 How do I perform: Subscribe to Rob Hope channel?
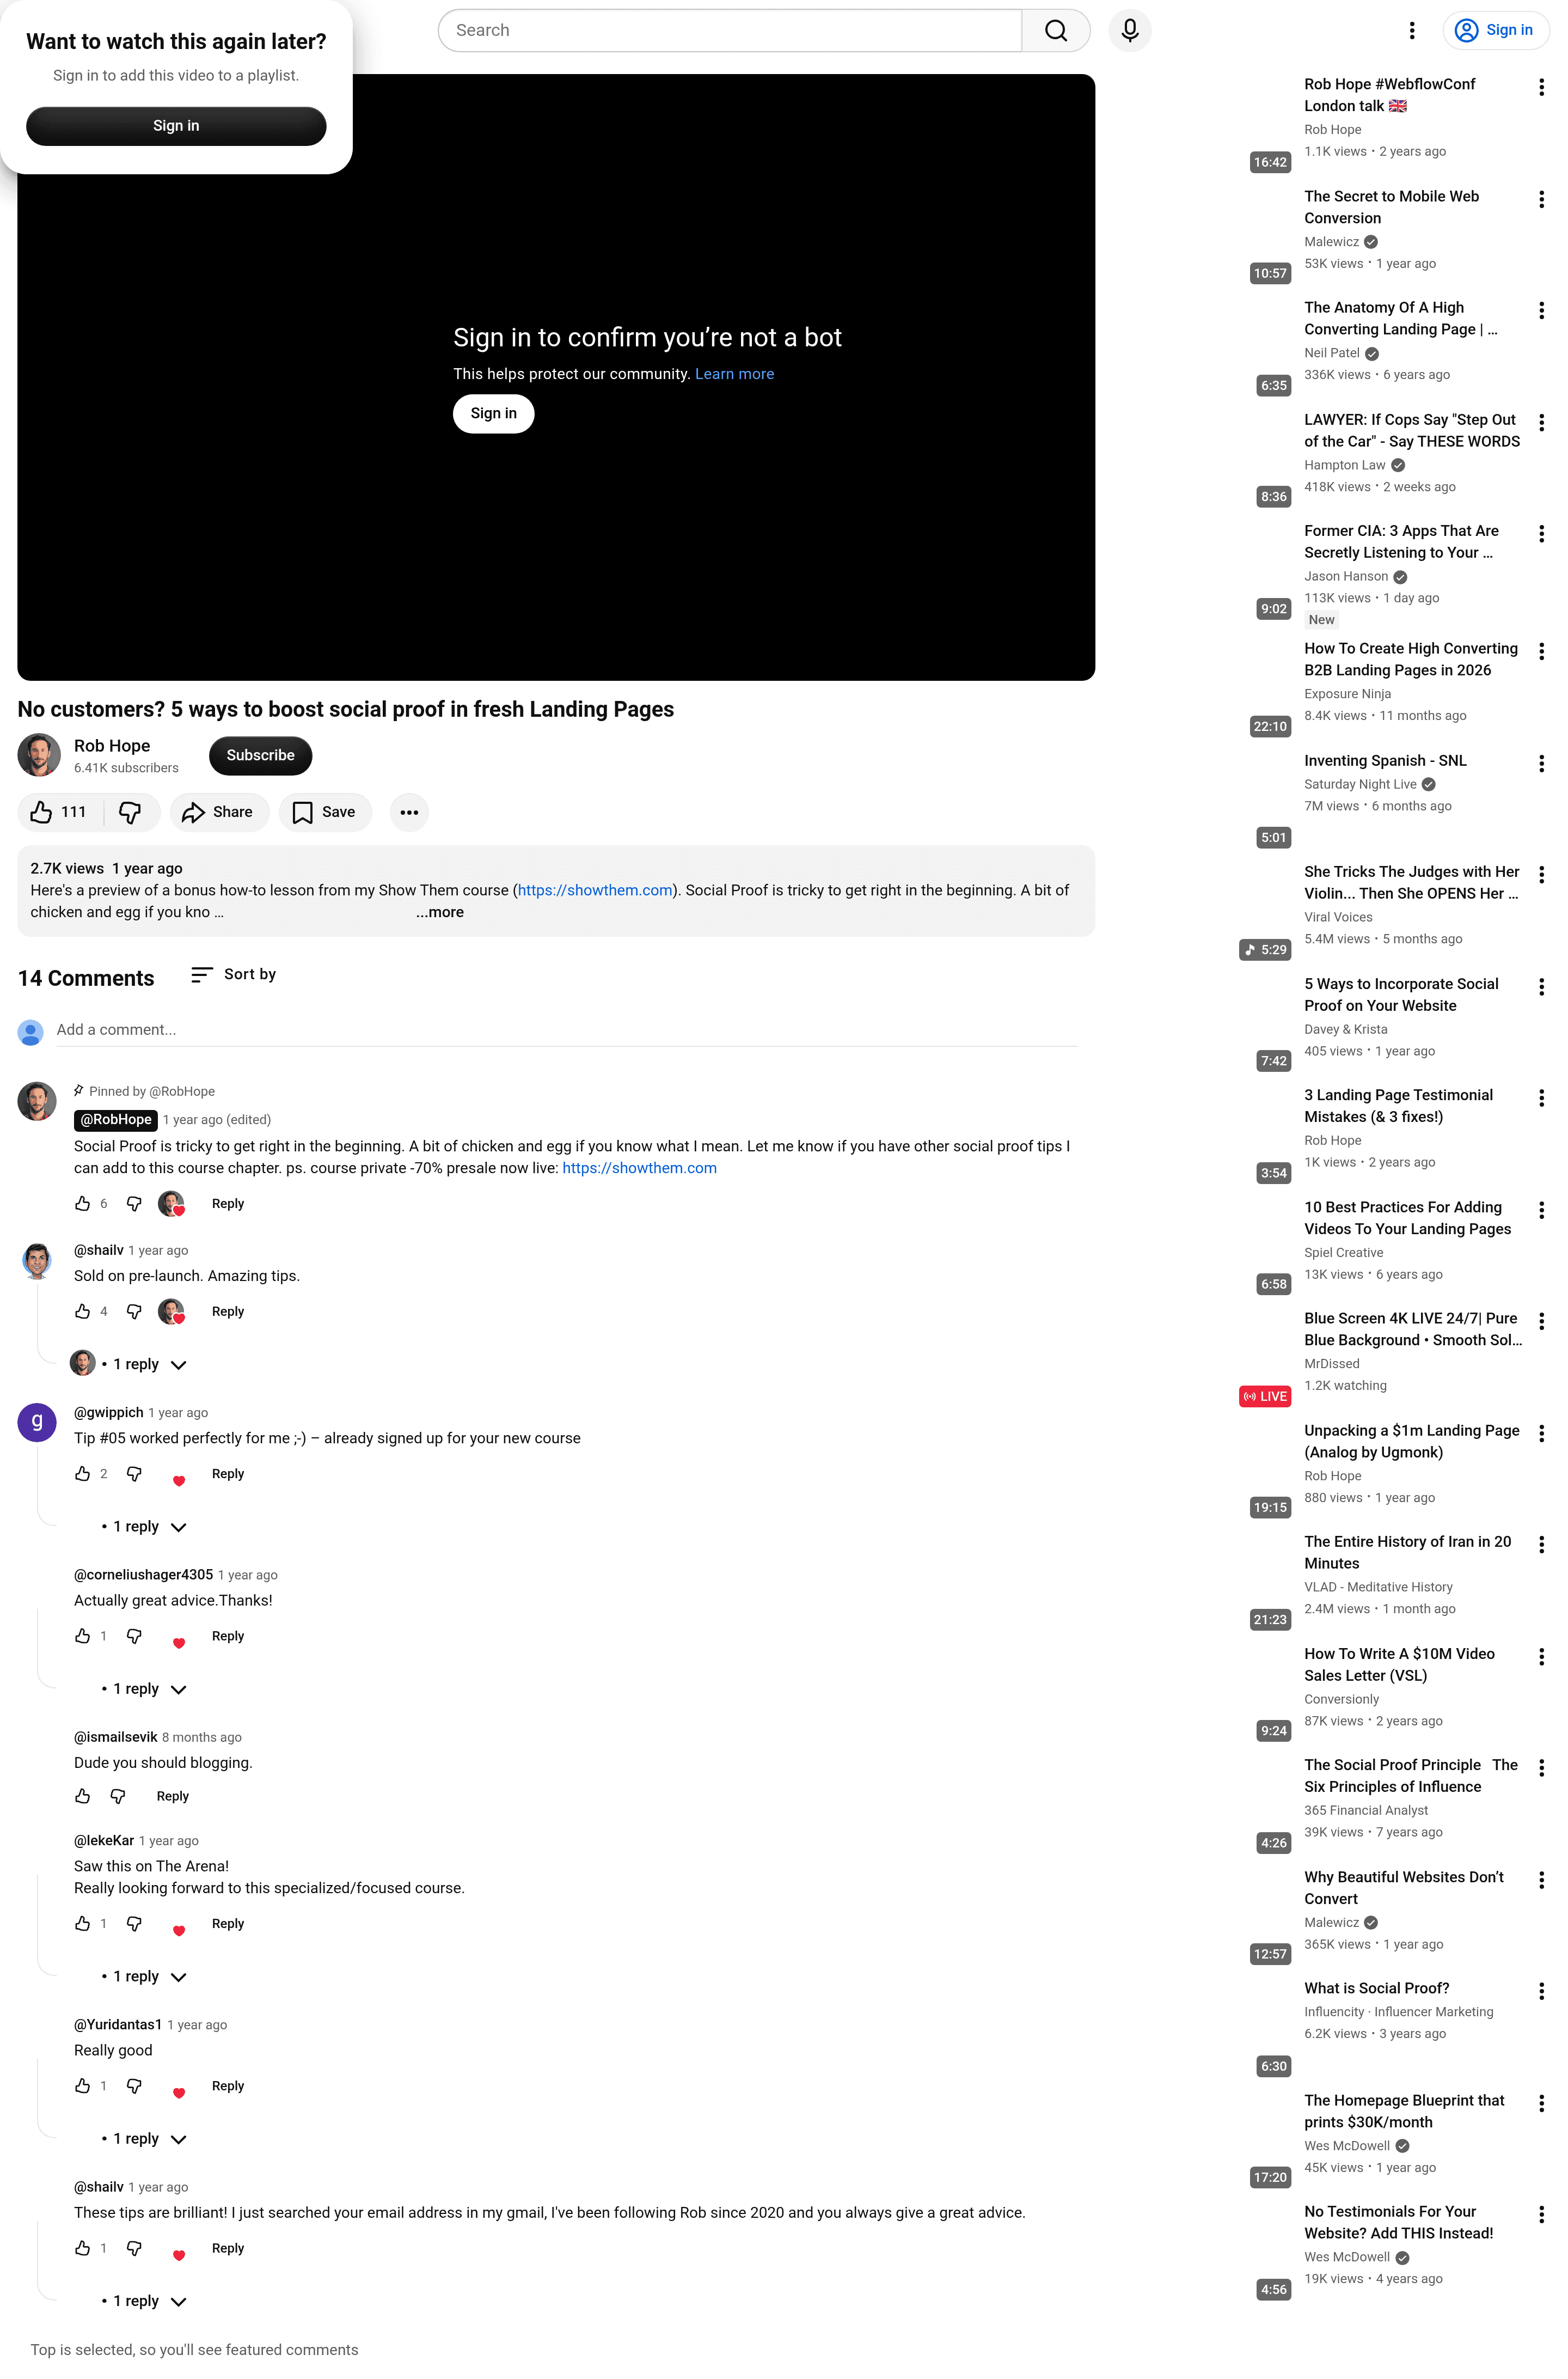click(x=260, y=755)
